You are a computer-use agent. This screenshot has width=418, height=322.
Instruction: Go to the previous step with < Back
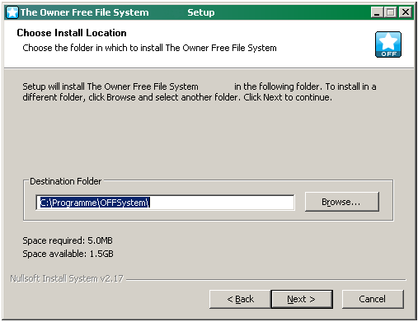coord(240,299)
